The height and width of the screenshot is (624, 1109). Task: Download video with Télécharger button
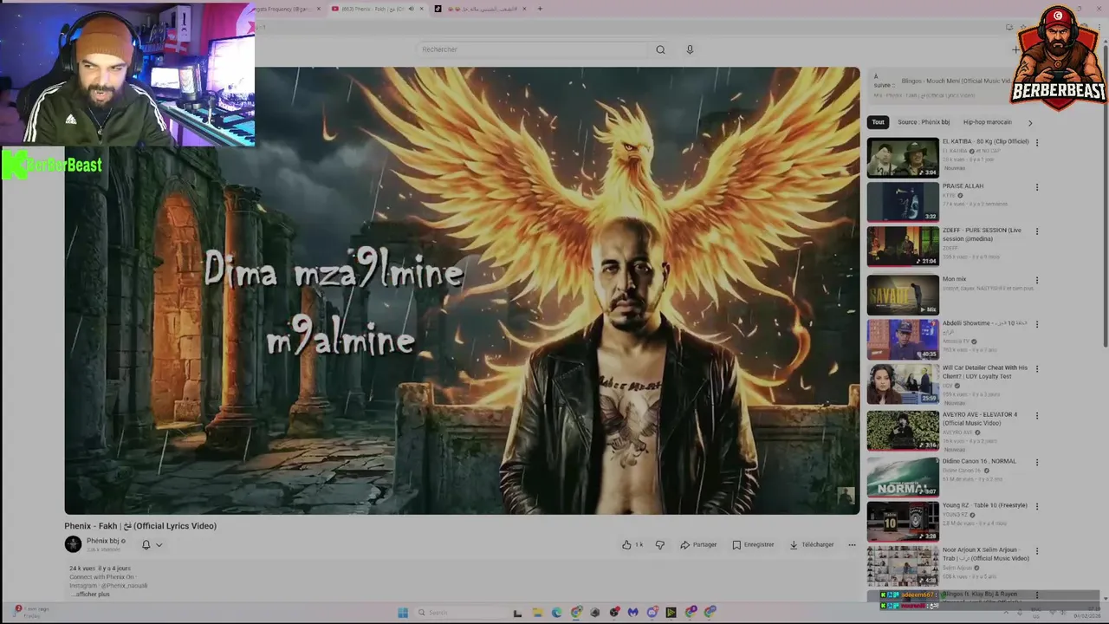(812, 544)
